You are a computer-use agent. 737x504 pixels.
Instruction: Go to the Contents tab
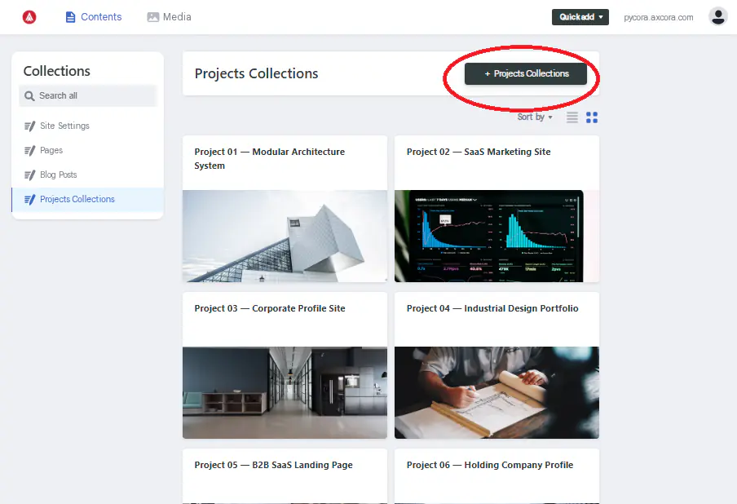click(94, 17)
